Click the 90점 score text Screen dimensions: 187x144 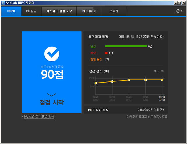(x=52, y=74)
